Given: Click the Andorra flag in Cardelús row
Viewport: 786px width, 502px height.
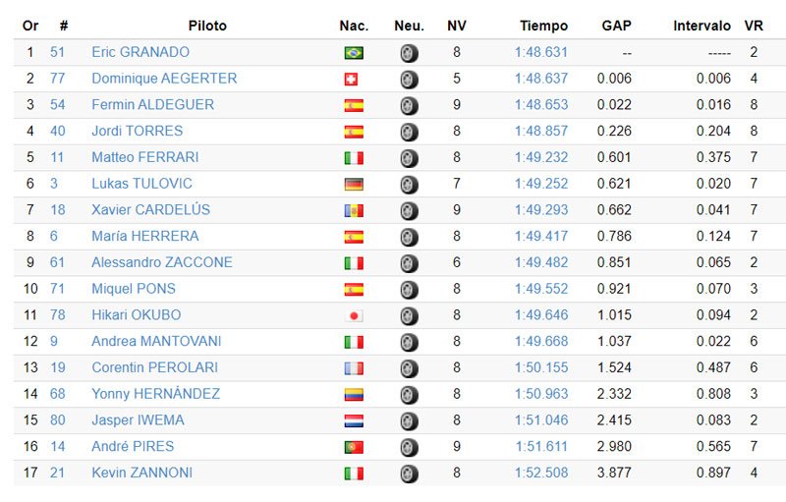Looking at the screenshot, I should click(x=353, y=210).
